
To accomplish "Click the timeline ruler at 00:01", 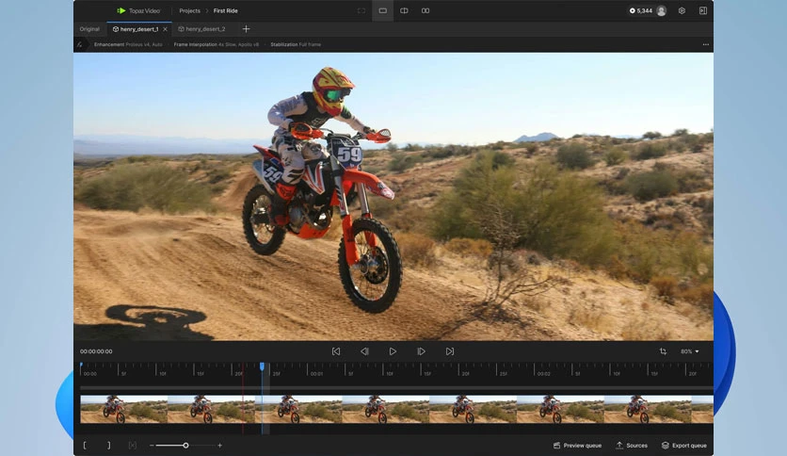I will click(316, 374).
